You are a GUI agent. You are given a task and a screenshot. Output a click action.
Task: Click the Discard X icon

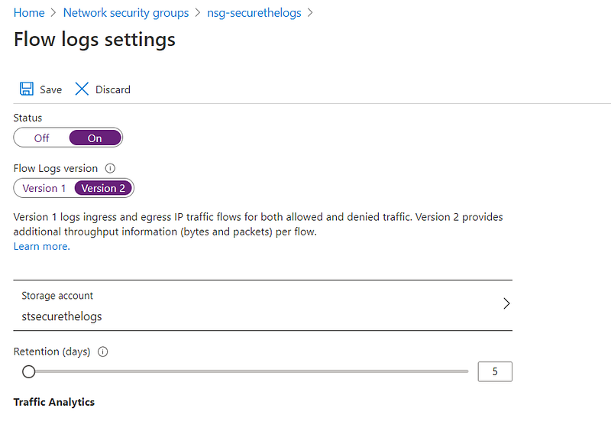click(x=82, y=89)
